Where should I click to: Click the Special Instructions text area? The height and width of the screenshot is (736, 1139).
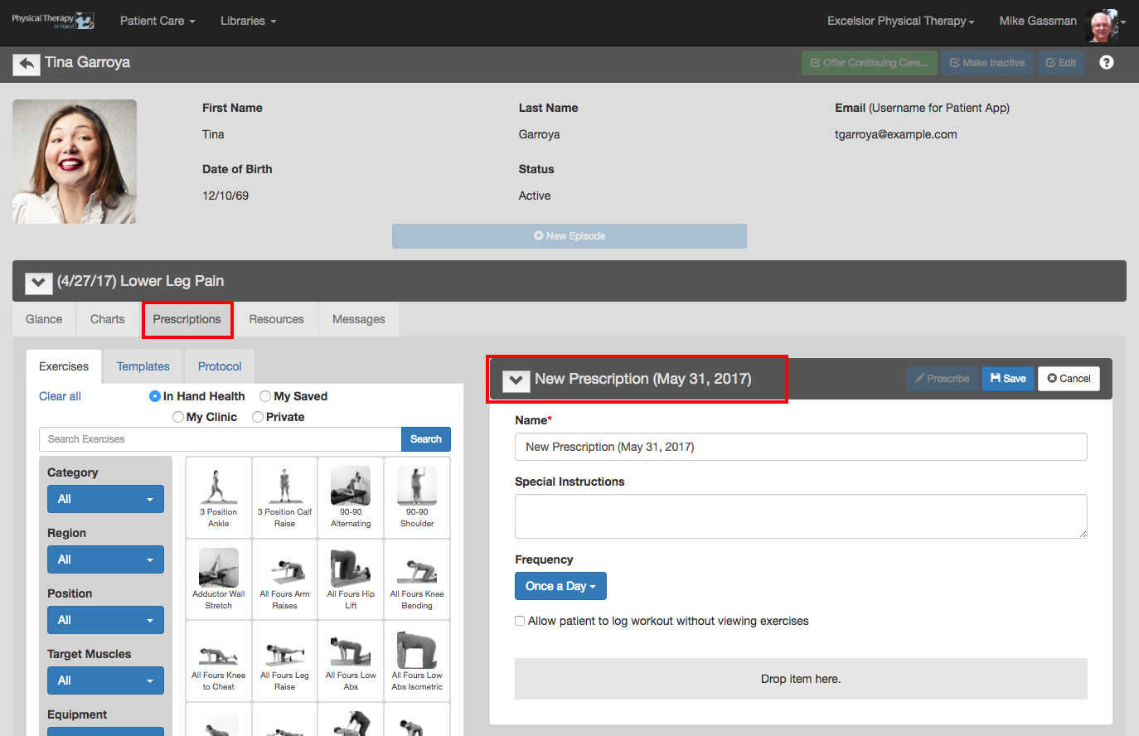click(x=801, y=516)
